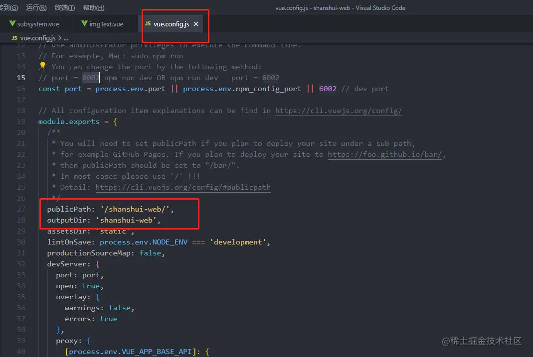Click 'open: true' on line 34
This screenshot has height=357, width=533.
click(x=78, y=286)
